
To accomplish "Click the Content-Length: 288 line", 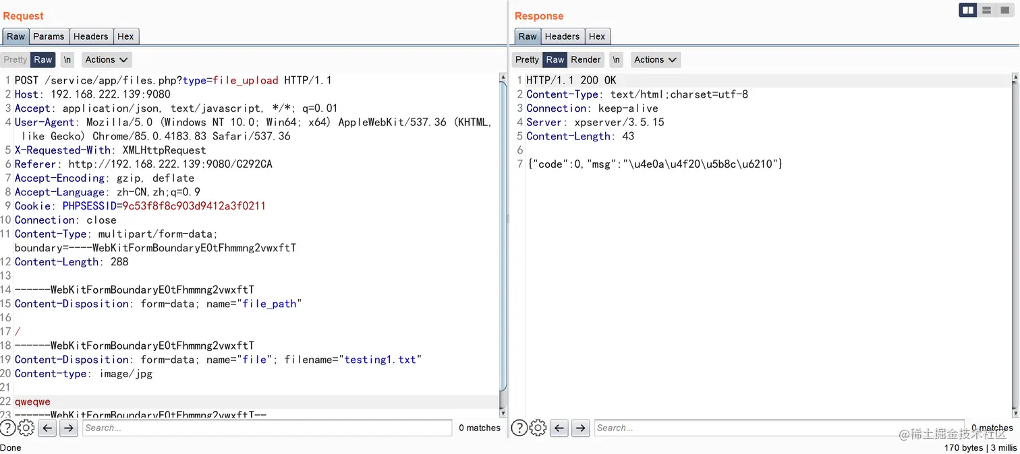I will [72, 262].
